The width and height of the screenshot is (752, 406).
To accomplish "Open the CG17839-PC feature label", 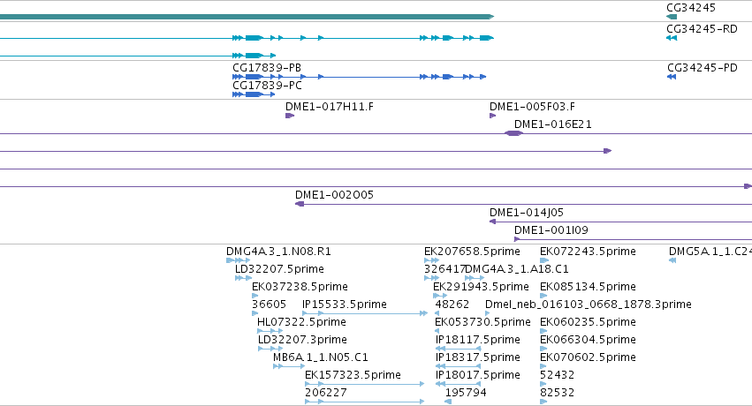I will point(267,86).
